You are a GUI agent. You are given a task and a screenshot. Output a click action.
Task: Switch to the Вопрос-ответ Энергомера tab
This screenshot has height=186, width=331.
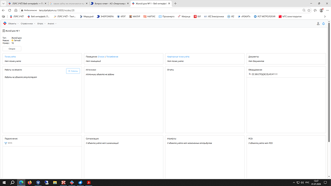click(x=110, y=3)
